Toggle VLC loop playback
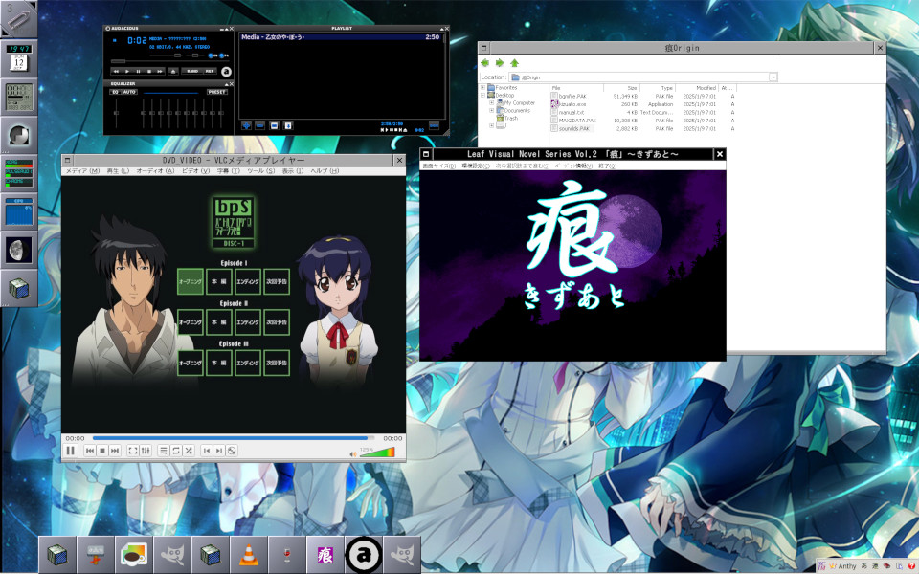919x574 pixels. tap(176, 451)
